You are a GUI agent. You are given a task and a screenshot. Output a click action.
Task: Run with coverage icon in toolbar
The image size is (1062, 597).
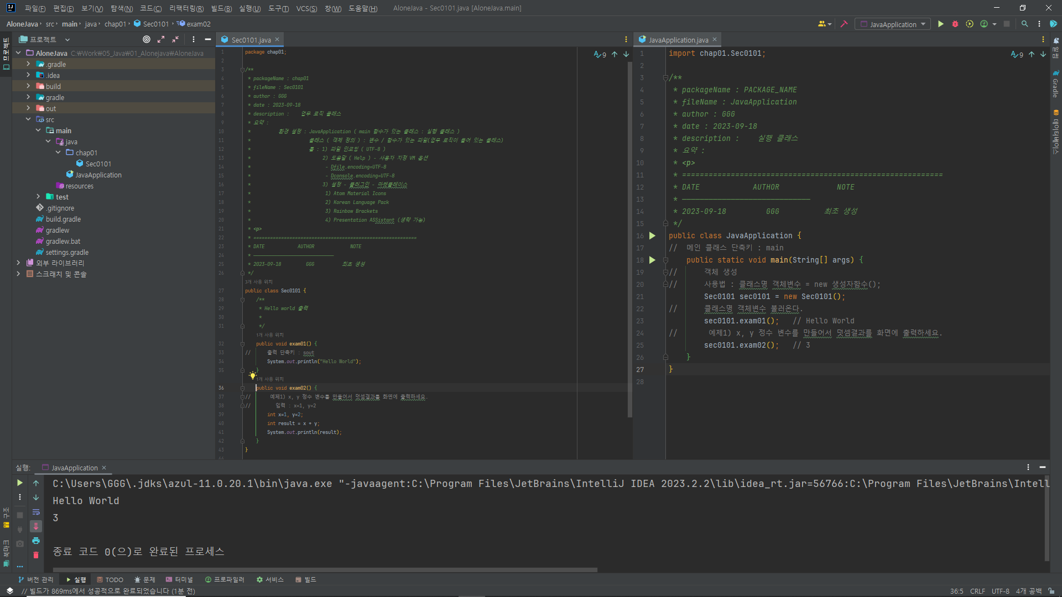(x=970, y=24)
